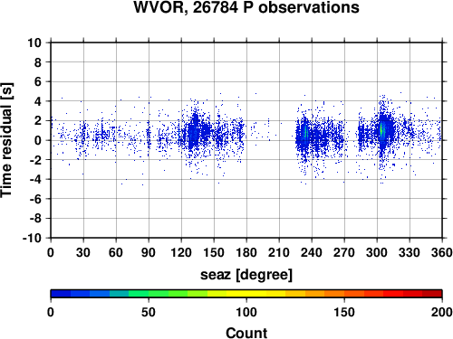Click the 180 tick label on x-axis

coord(246,252)
